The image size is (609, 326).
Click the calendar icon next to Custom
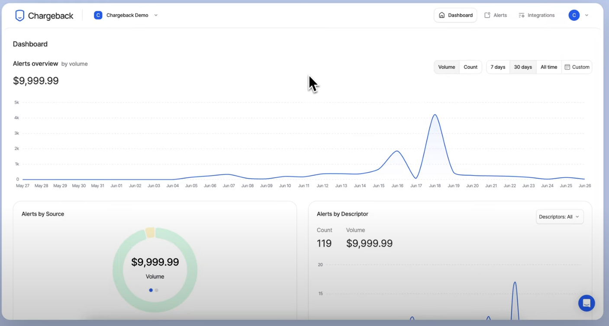pyautogui.click(x=567, y=67)
